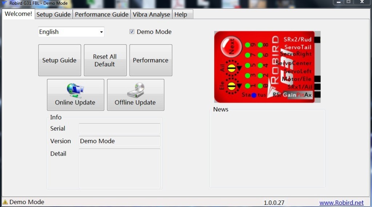Screen dimensions: 372x207
Task: Click the green LED labeled 8
Action: click(x=260, y=45)
